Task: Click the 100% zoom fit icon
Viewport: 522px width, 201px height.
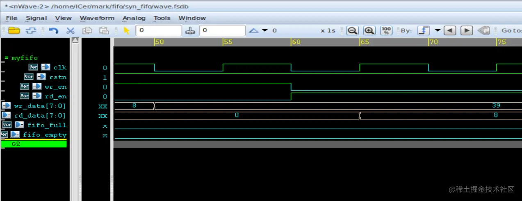Action: tap(386, 31)
